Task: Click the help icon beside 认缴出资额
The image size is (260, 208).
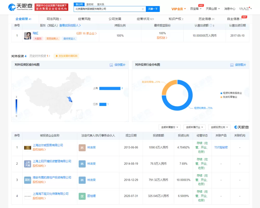Action: click(x=211, y=25)
